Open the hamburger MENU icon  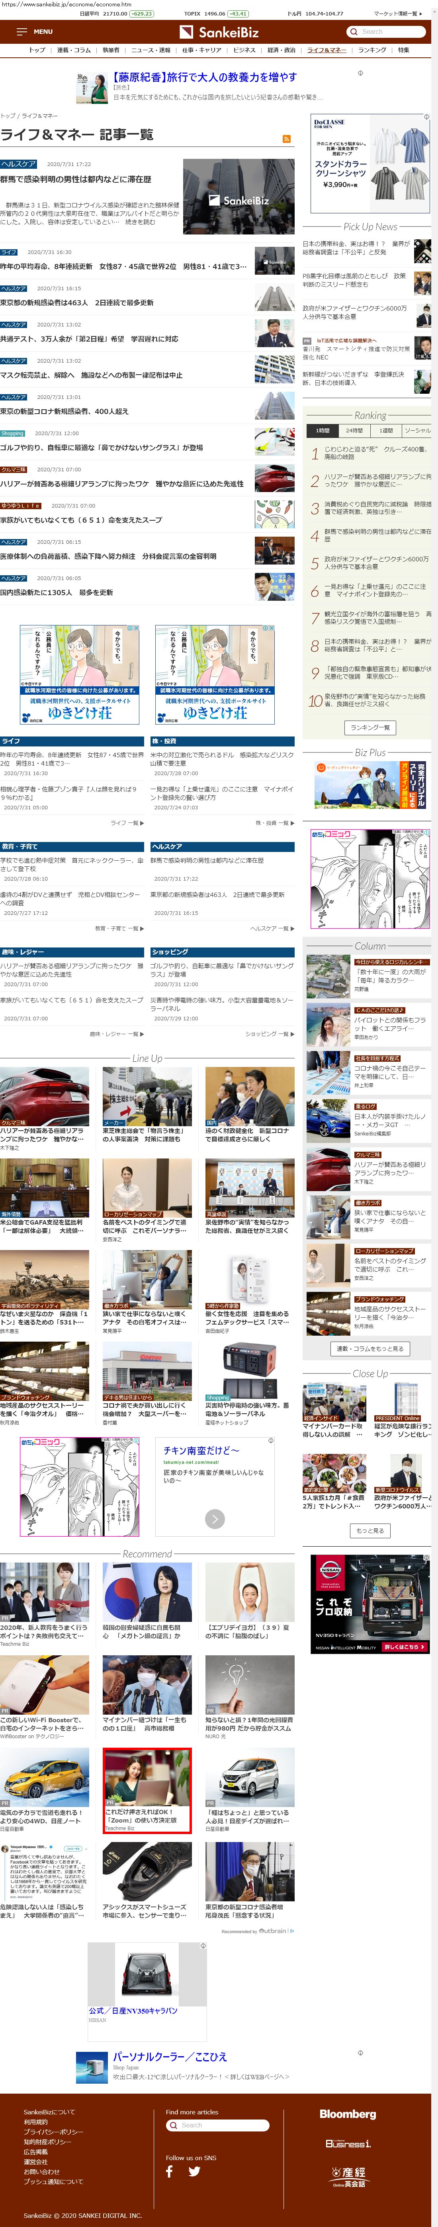[22, 32]
